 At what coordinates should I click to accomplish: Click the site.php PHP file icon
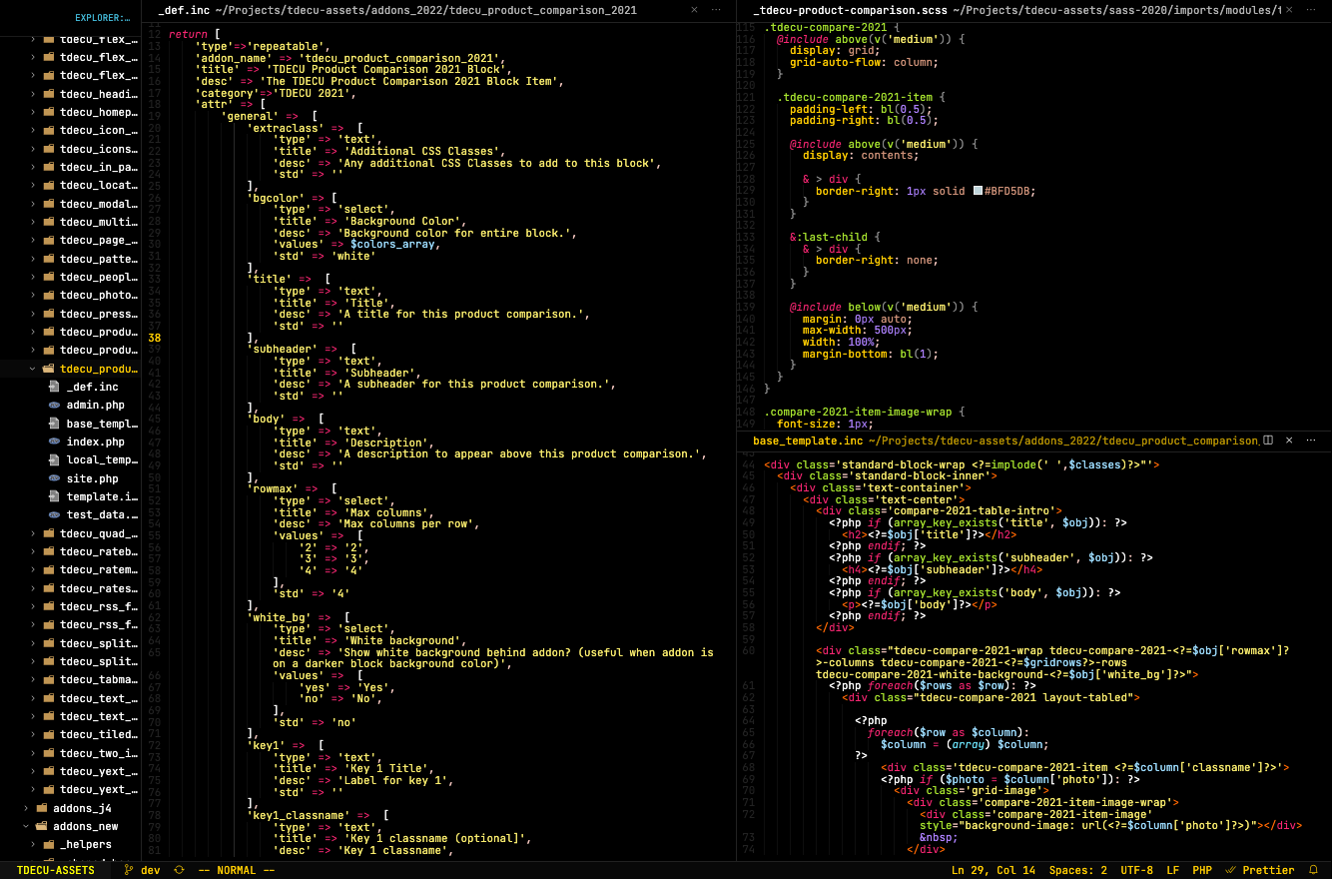[x=55, y=478]
